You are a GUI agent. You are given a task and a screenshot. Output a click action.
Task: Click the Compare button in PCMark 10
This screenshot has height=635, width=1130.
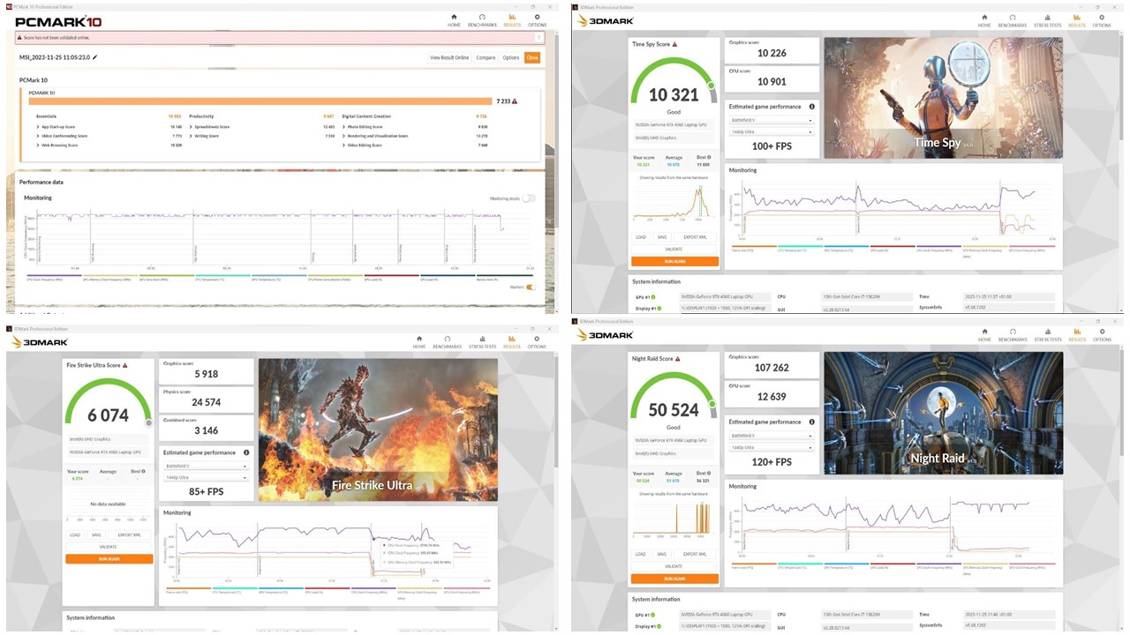click(x=486, y=57)
